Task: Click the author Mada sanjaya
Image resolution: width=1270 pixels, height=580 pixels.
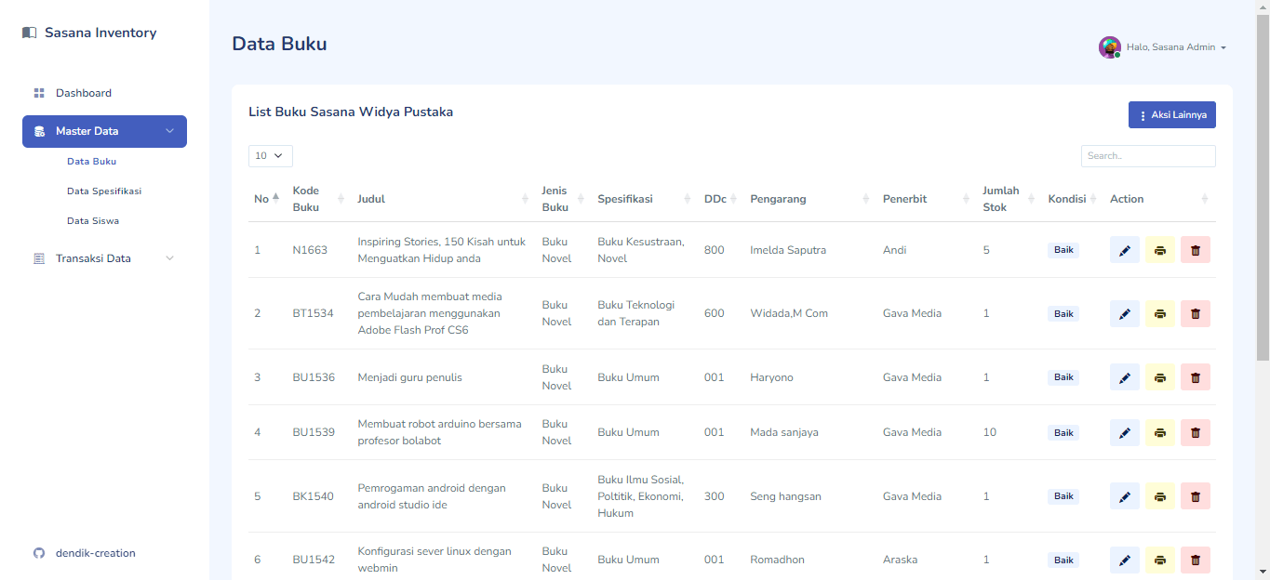Action: (784, 432)
